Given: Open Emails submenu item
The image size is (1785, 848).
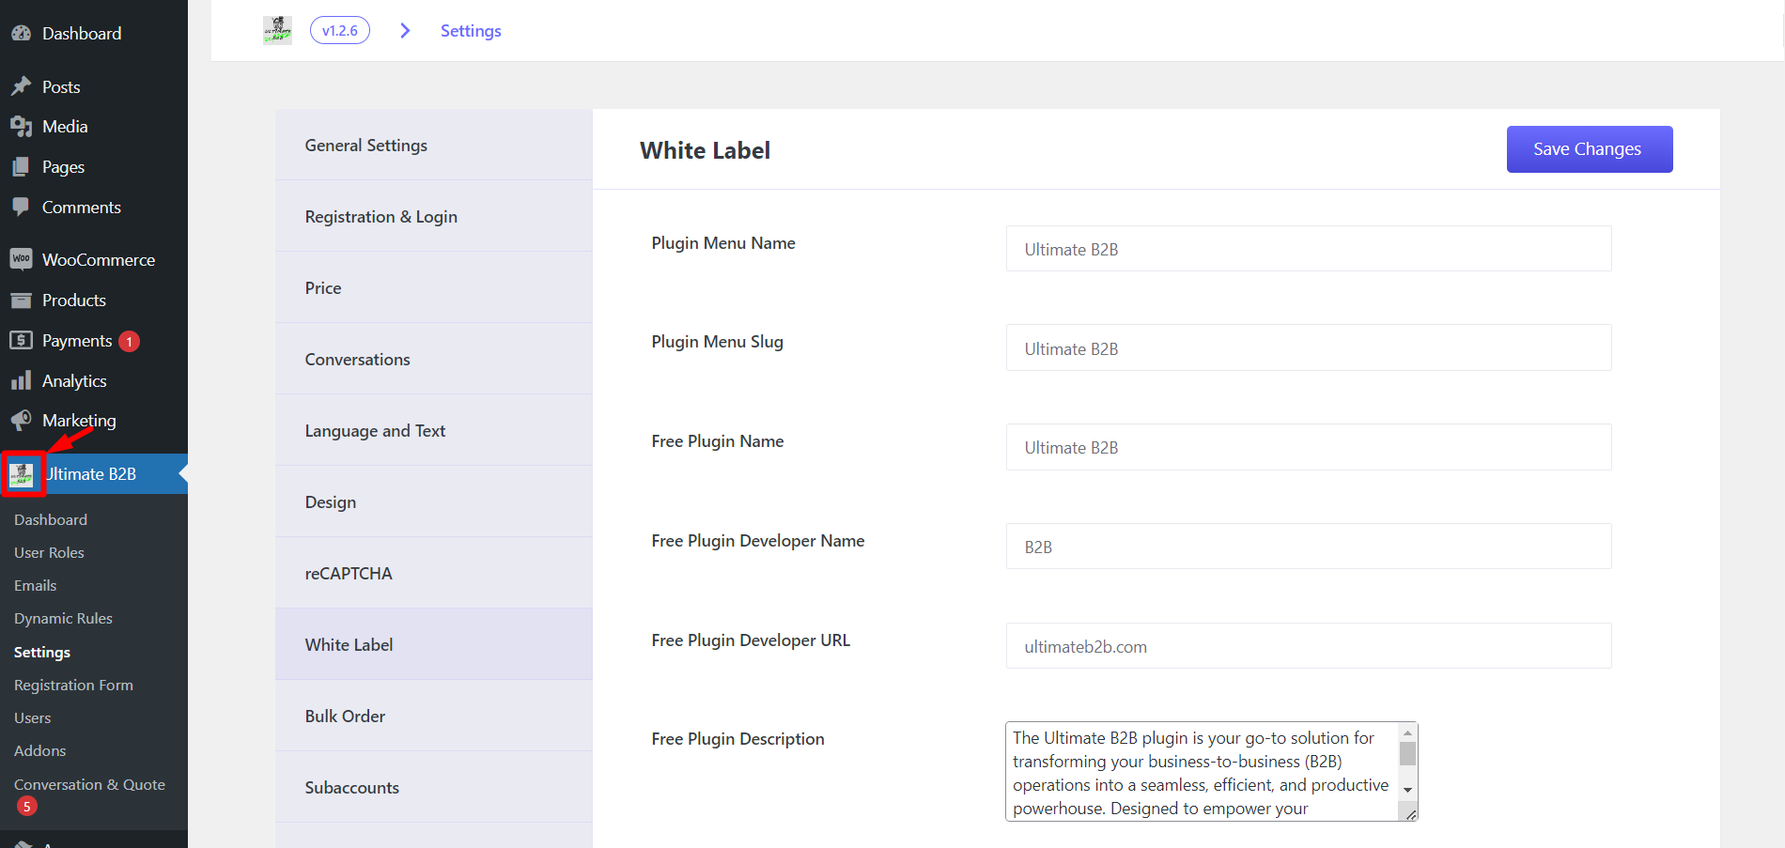Looking at the screenshot, I should pyautogui.click(x=36, y=585).
